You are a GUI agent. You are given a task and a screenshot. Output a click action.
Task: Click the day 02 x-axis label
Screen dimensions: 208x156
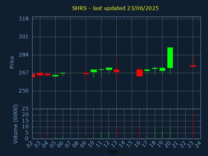(x=30, y=144)
